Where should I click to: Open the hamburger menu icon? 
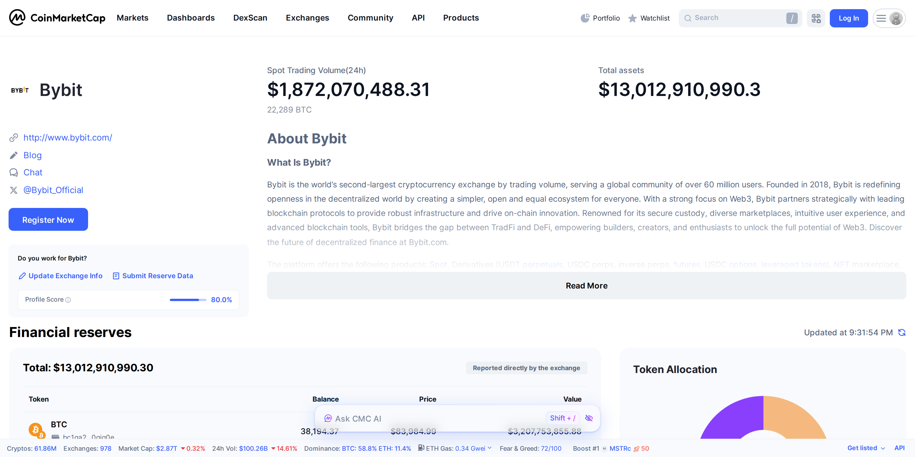click(881, 18)
